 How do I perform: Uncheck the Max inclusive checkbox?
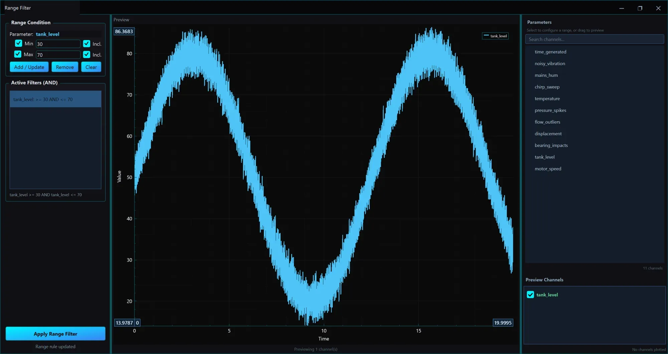click(87, 54)
